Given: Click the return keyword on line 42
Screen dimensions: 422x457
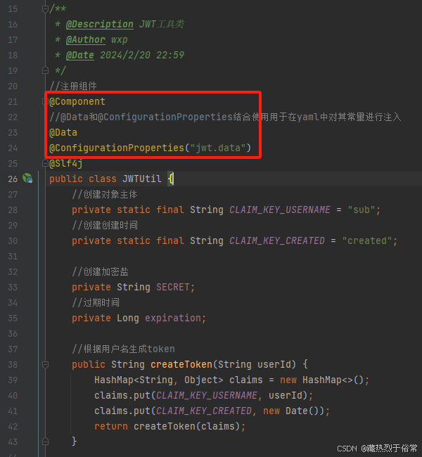Looking at the screenshot, I should (x=111, y=426).
